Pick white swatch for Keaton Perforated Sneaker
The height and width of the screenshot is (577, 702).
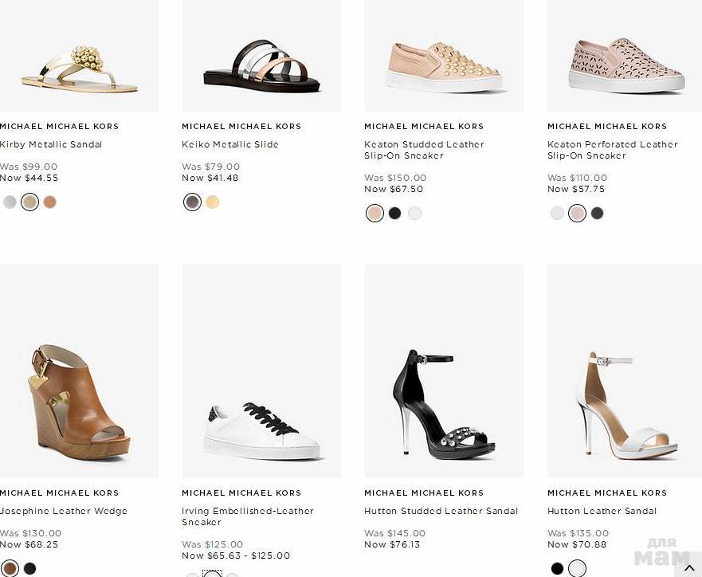tap(557, 214)
